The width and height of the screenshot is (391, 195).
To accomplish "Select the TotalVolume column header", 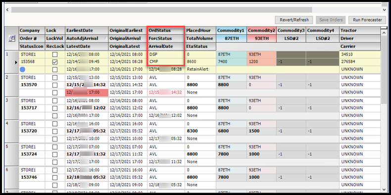I will pyautogui.click(x=200, y=39).
